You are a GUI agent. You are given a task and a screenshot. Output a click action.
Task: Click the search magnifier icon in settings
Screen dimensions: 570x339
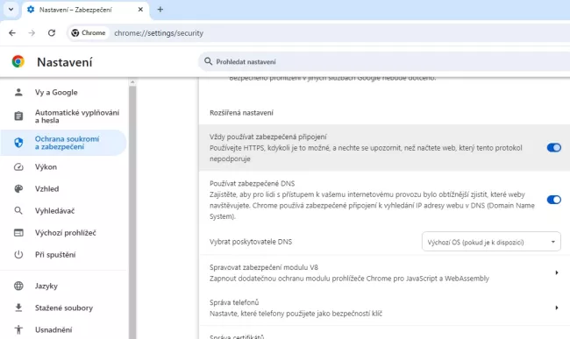208,61
